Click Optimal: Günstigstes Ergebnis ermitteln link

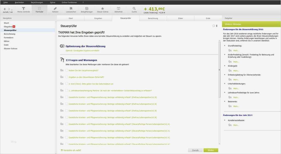[82, 51]
